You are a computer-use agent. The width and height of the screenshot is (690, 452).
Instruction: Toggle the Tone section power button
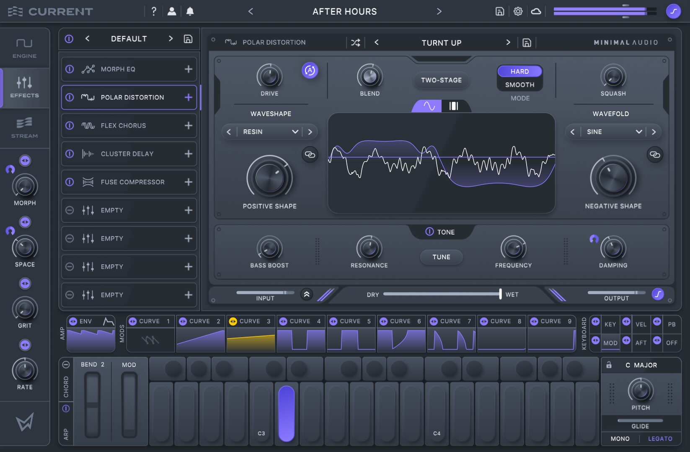click(x=429, y=232)
